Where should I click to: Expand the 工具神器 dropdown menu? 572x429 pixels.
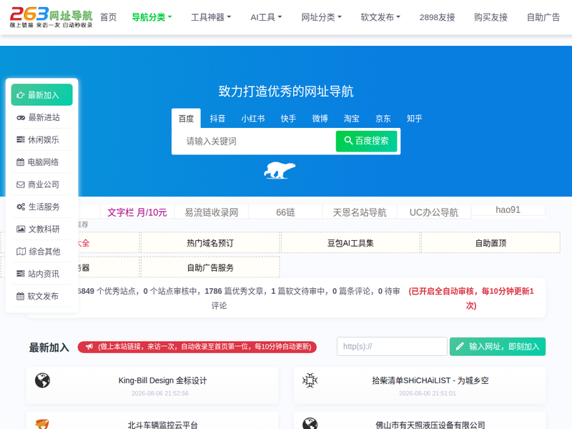tap(211, 17)
